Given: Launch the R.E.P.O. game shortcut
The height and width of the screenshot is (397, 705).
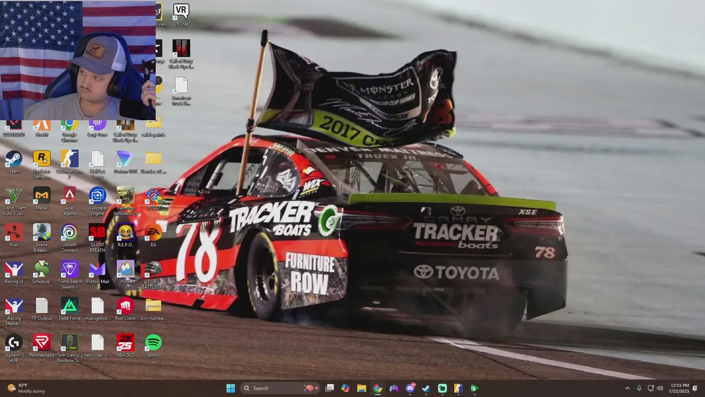Looking at the screenshot, I should click(x=125, y=235).
